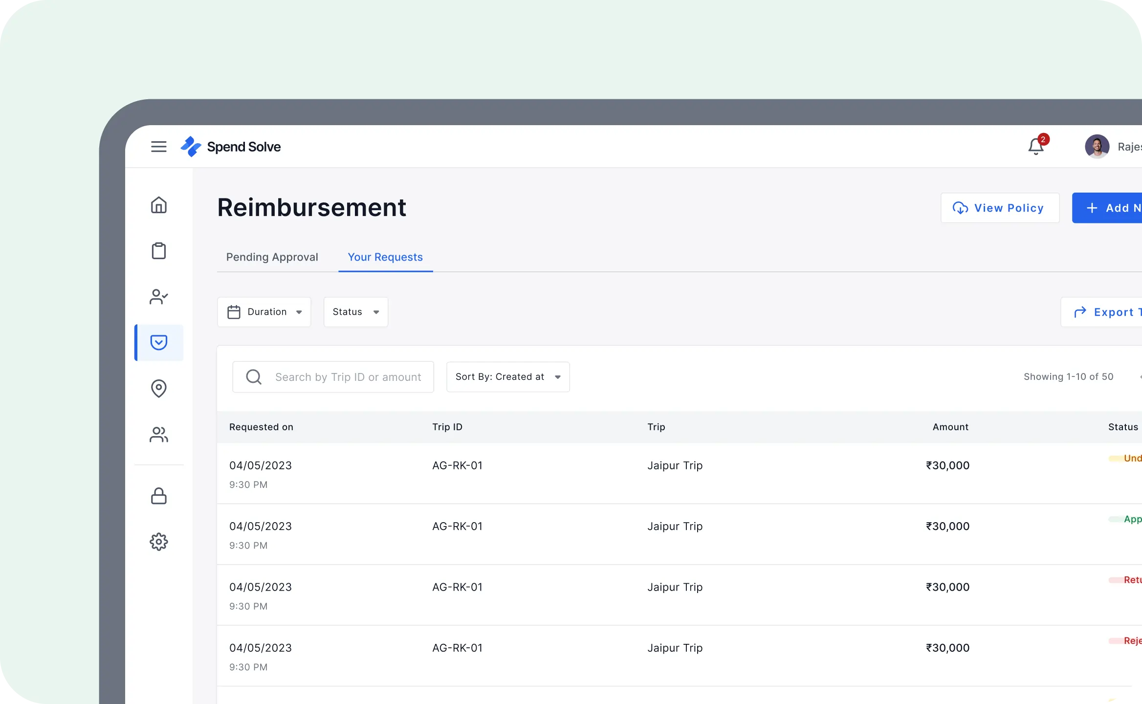The height and width of the screenshot is (704, 1142).
Task: Click the Spend Solve logo
Action: tap(231, 147)
